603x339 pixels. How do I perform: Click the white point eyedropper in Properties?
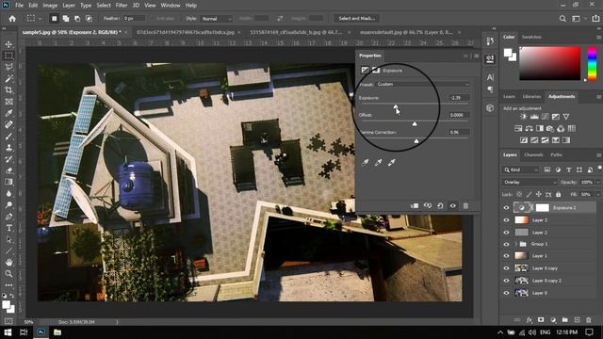point(392,163)
